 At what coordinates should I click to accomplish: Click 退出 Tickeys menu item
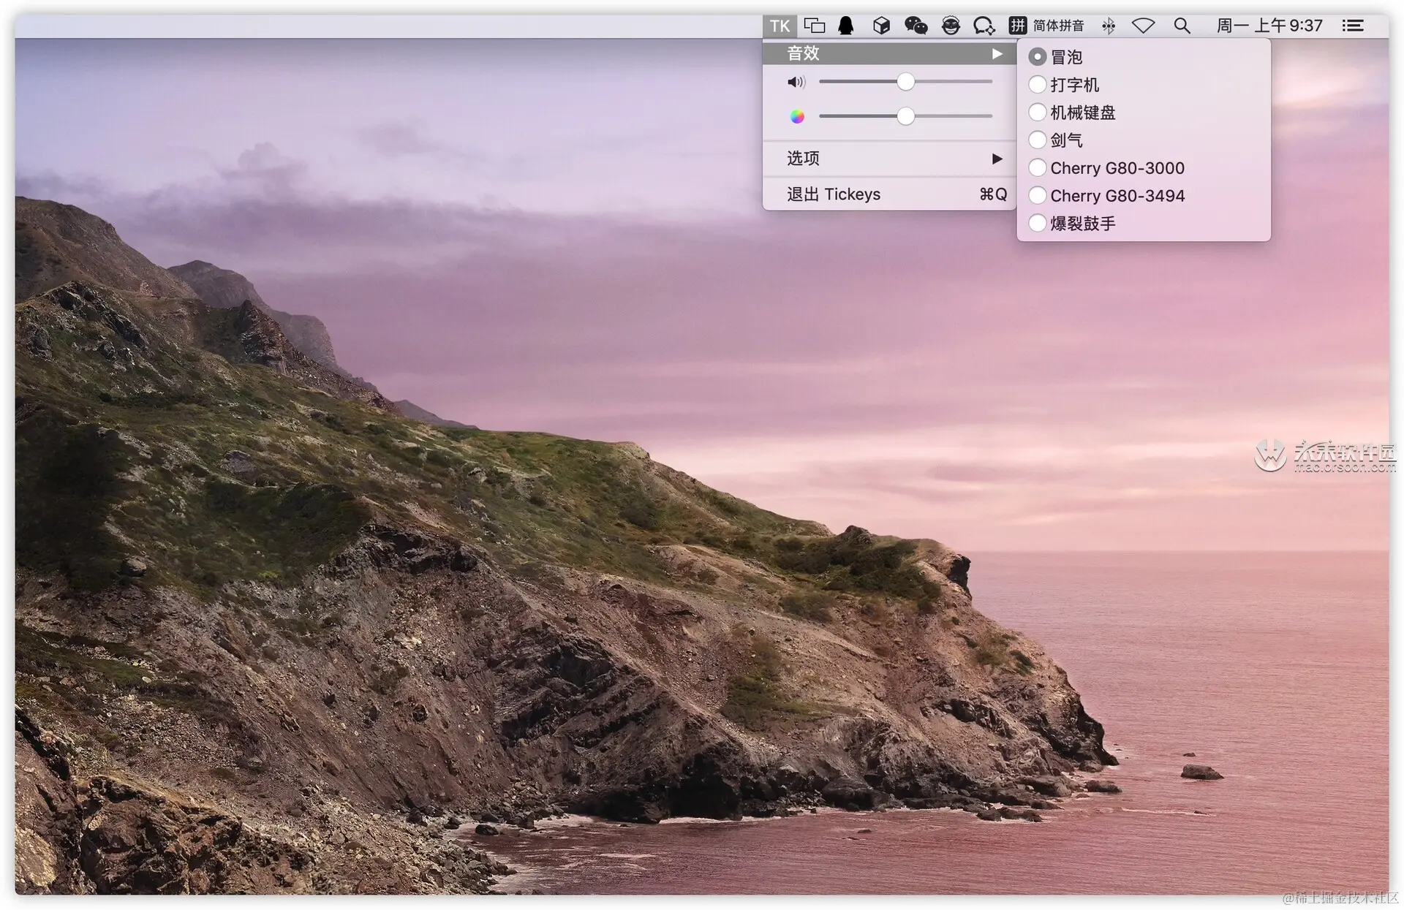tap(834, 194)
